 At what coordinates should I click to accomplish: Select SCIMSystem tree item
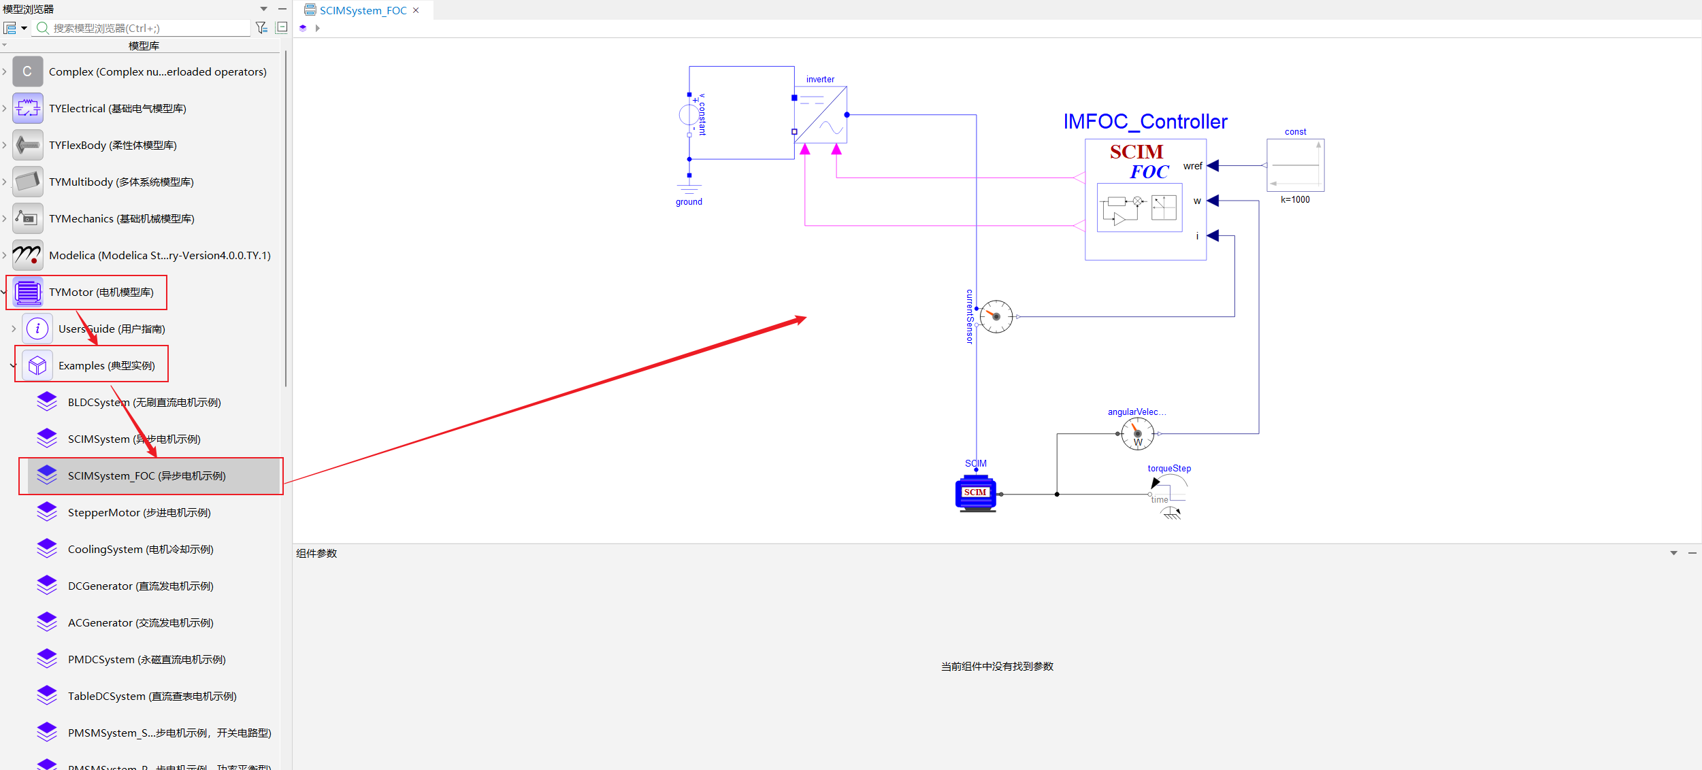click(x=134, y=439)
